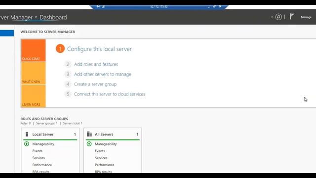
Task: Click the step 4 number icon
Action: click(68, 84)
